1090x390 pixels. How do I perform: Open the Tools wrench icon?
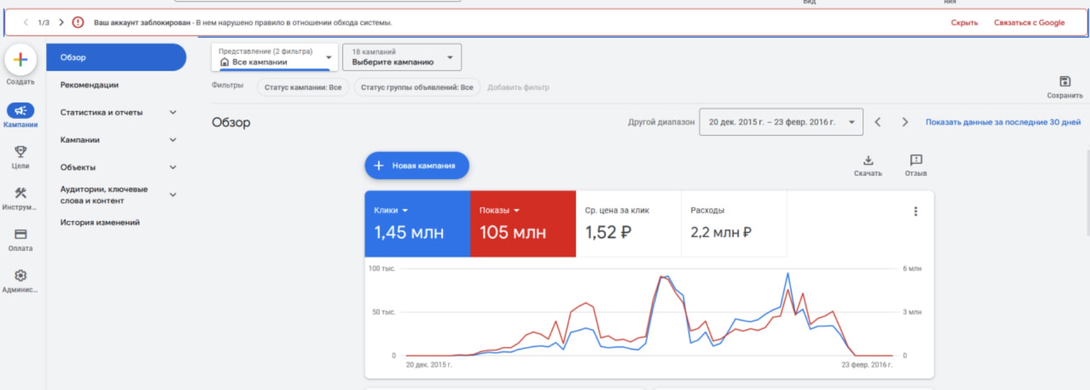(20, 193)
